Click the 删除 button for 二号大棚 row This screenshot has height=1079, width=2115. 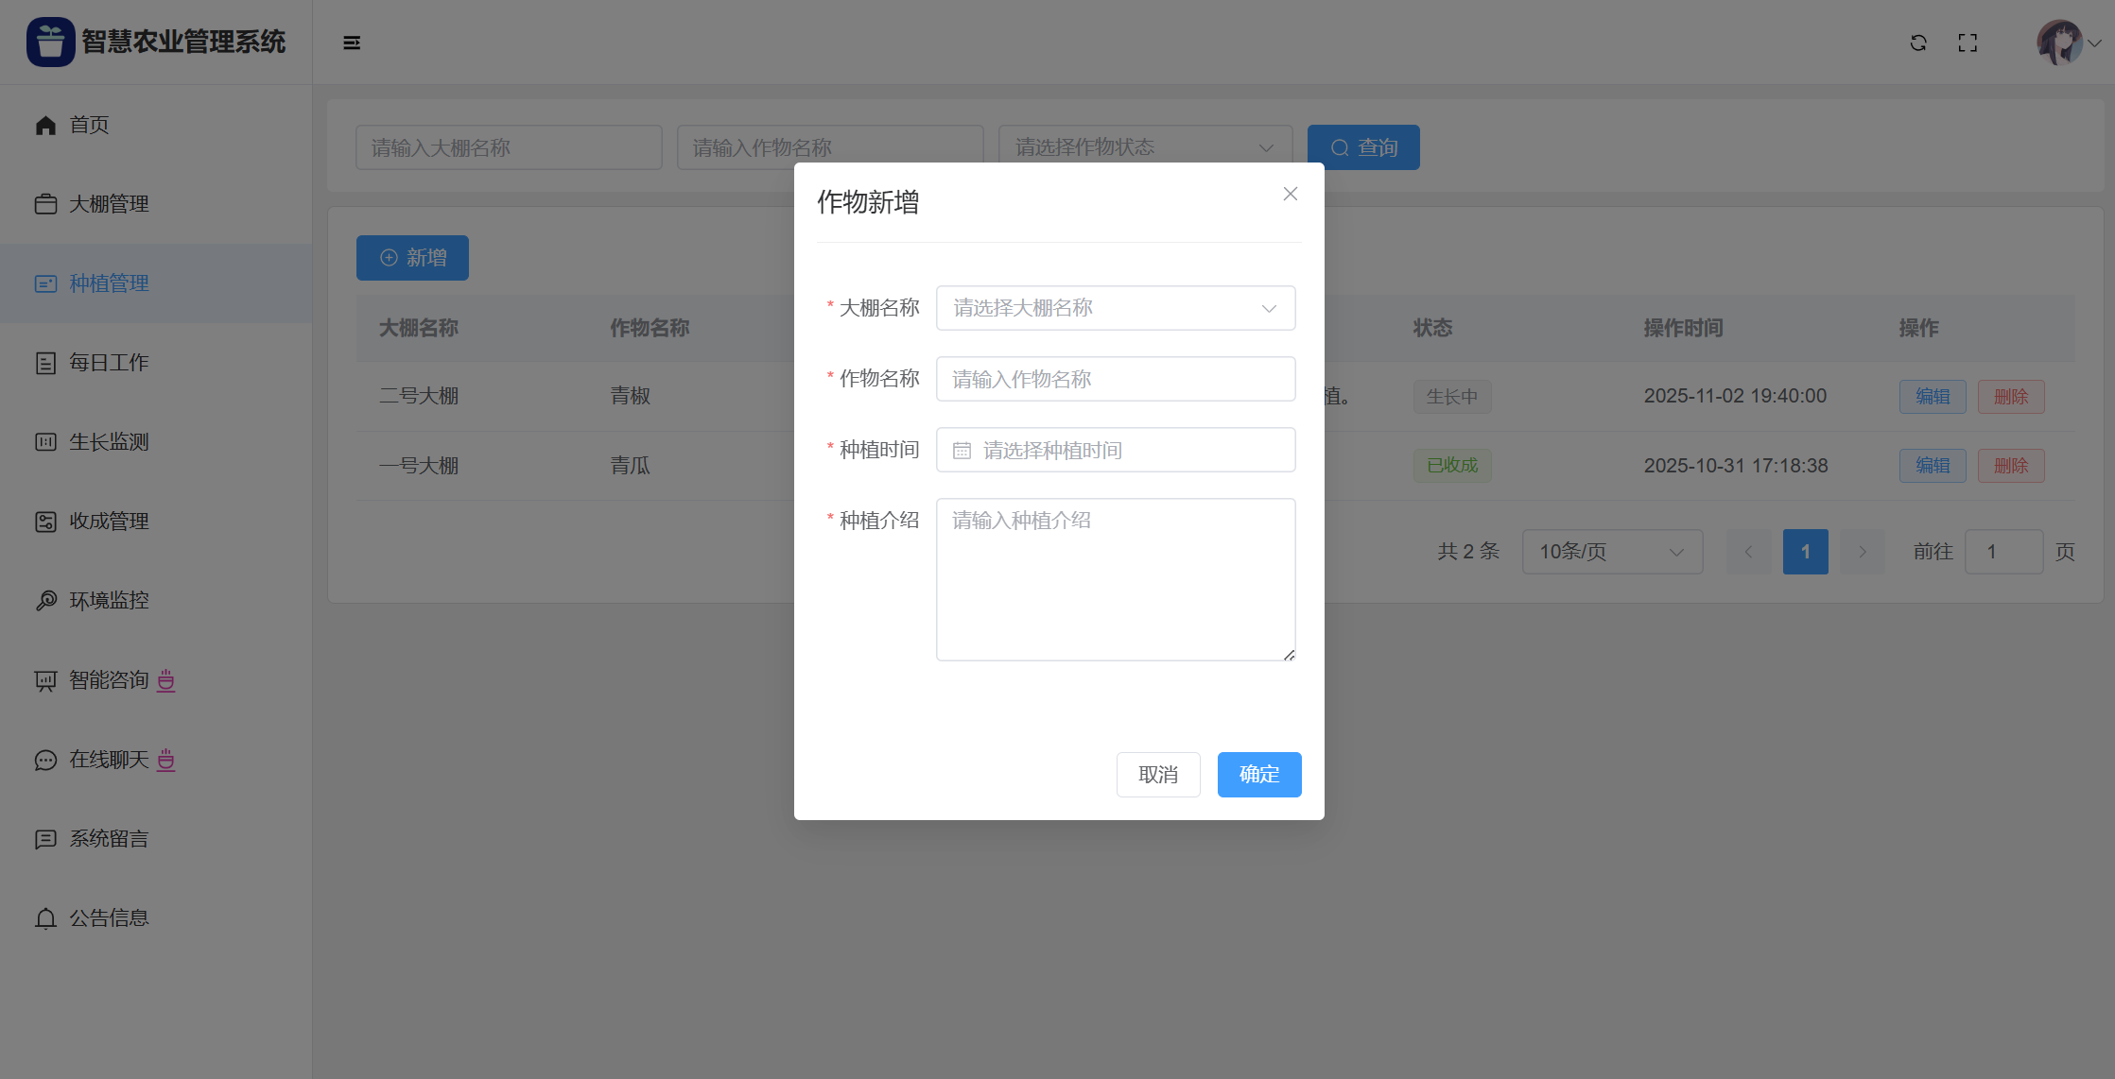2011,397
